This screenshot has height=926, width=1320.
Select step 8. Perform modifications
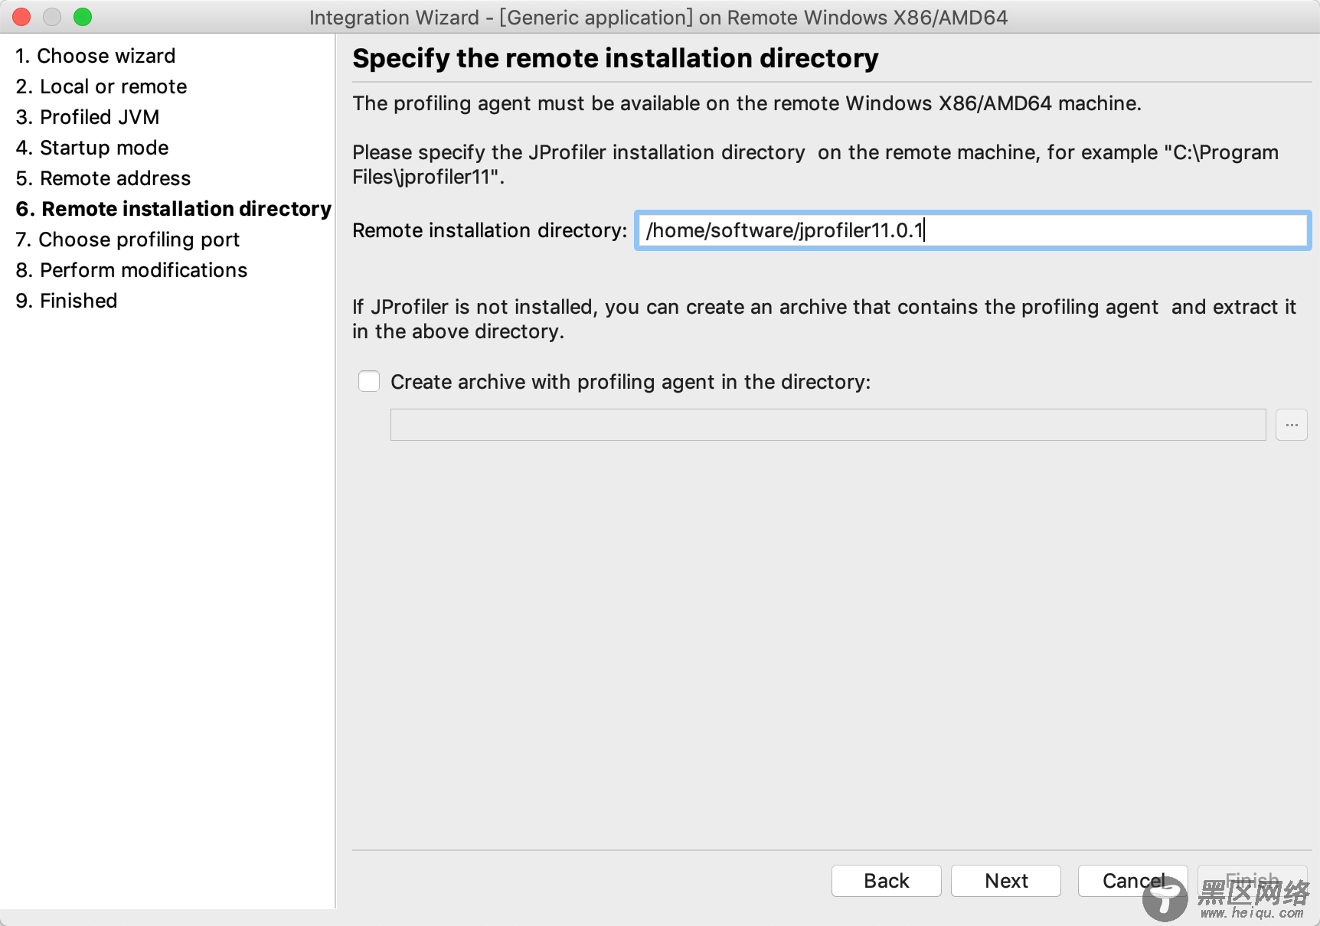coord(132,270)
